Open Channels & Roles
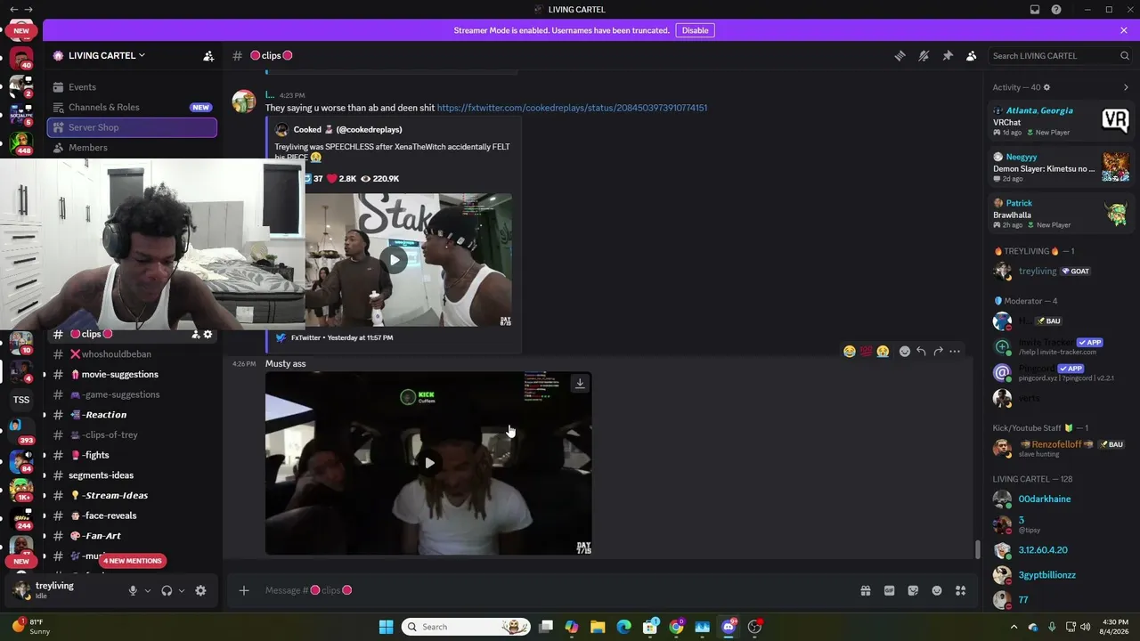Screen dimensions: 1140x641 pos(132,107)
